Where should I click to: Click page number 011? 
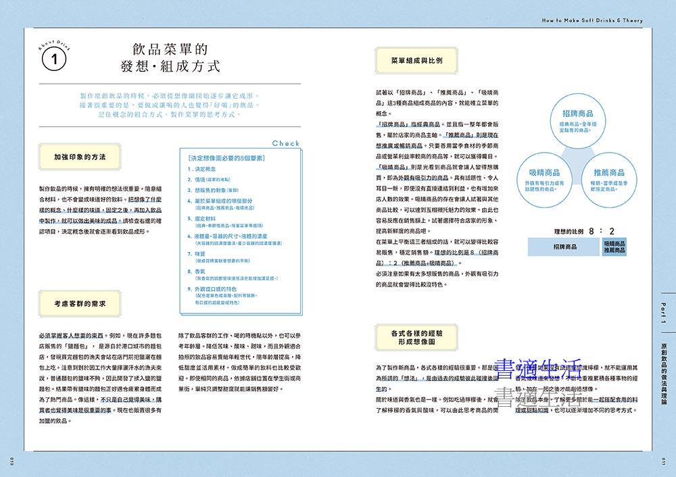pyautogui.click(x=664, y=463)
